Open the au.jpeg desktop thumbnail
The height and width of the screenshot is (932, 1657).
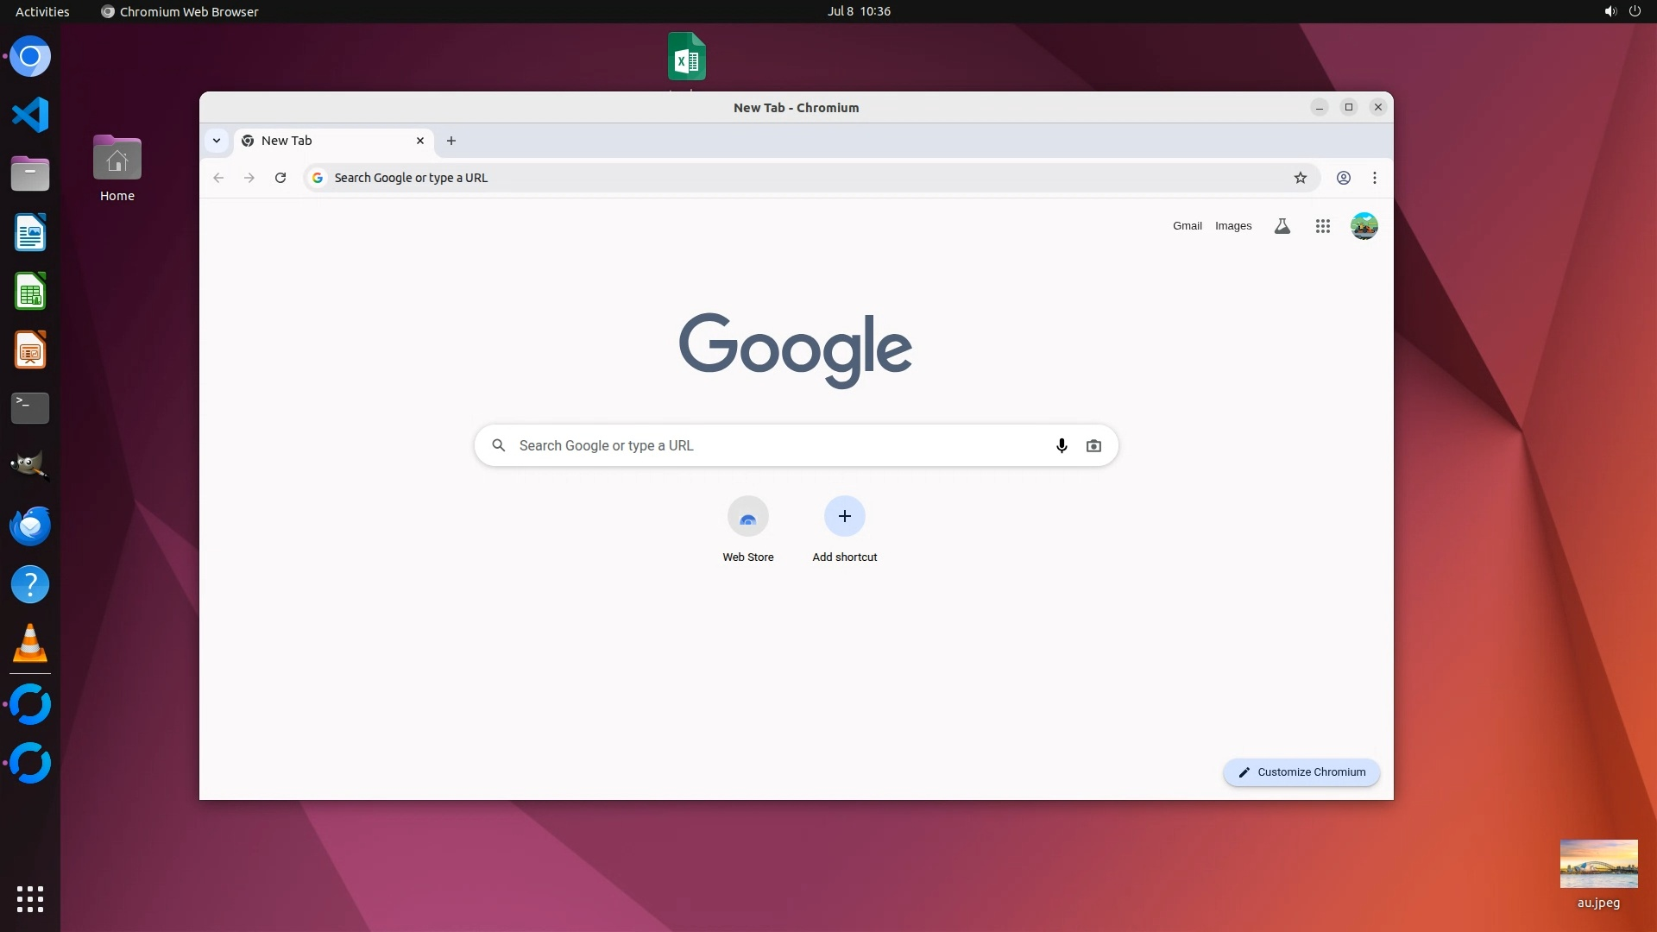coord(1598,864)
